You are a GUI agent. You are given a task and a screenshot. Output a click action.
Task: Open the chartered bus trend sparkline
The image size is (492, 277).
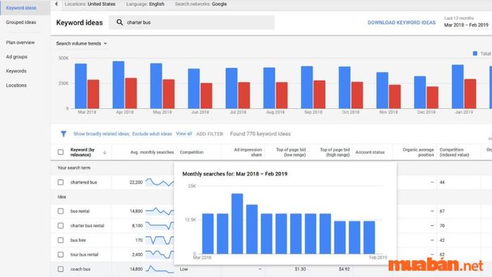tap(160, 182)
